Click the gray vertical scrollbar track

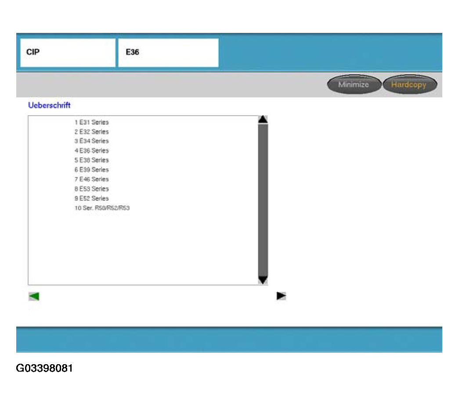(263, 200)
